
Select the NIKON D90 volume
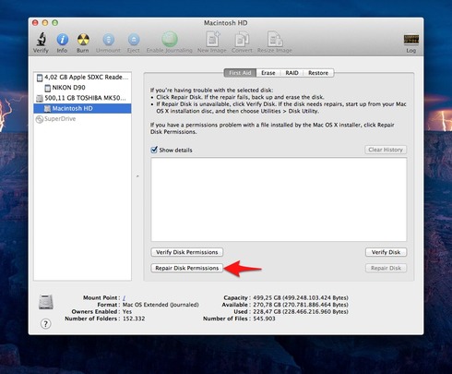pyautogui.click(x=82, y=88)
